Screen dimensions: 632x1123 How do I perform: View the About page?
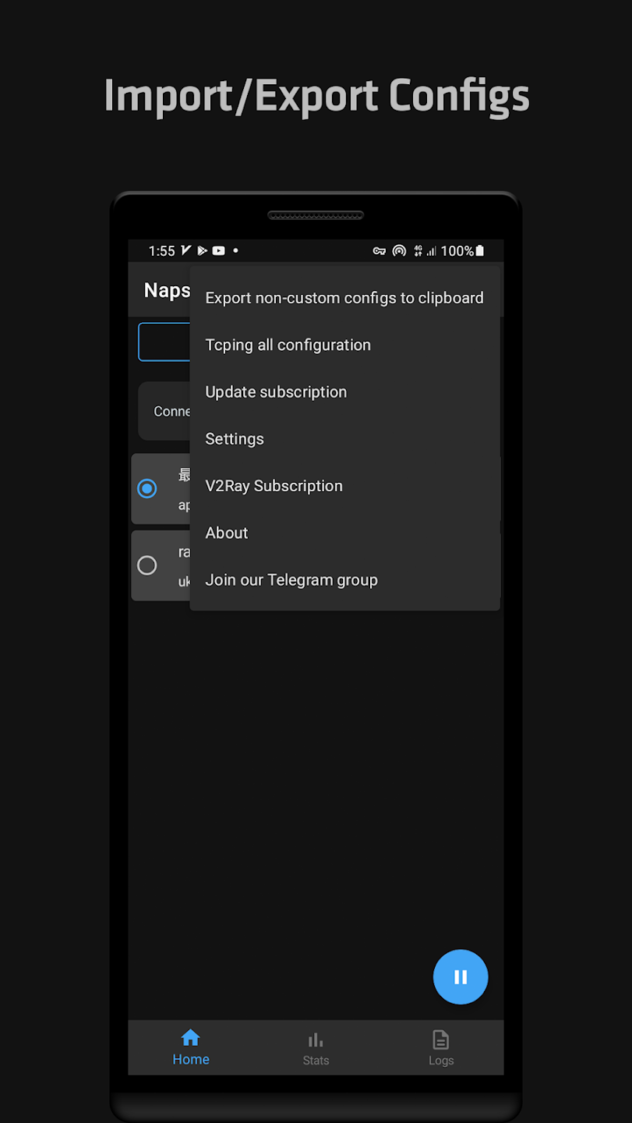pos(226,533)
